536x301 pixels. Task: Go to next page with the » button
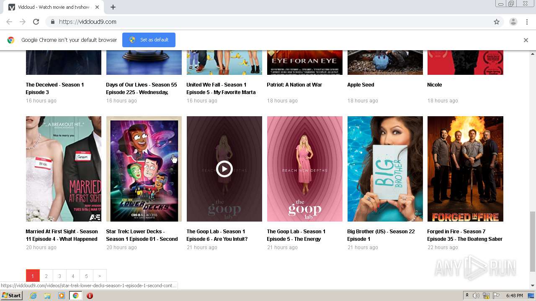[100, 276]
